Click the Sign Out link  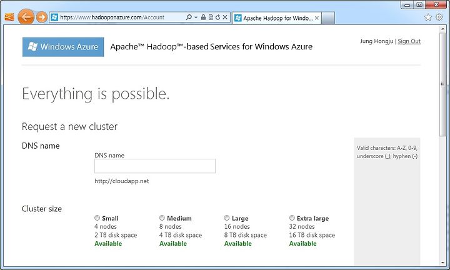click(409, 41)
